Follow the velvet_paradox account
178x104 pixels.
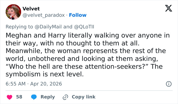tap(78, 15)
